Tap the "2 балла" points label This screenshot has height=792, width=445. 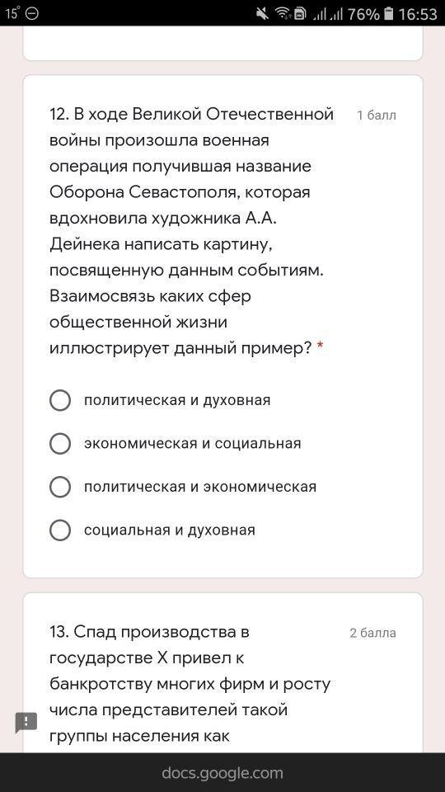click(372, 634)
